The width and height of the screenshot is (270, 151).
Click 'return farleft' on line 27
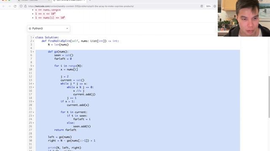65,130
